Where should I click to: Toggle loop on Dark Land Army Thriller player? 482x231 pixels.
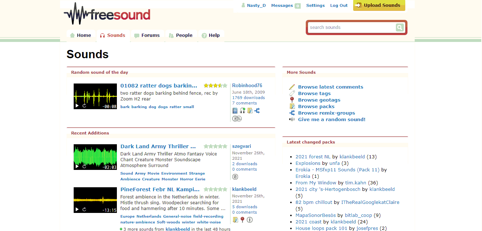tap(84, 166)
